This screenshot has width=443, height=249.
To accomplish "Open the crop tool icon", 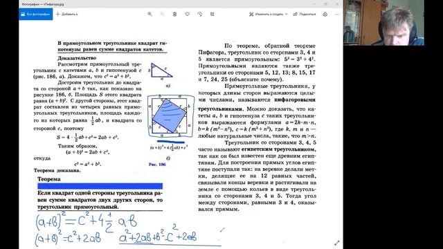I will pyautogui.click(x=213, y=14).
